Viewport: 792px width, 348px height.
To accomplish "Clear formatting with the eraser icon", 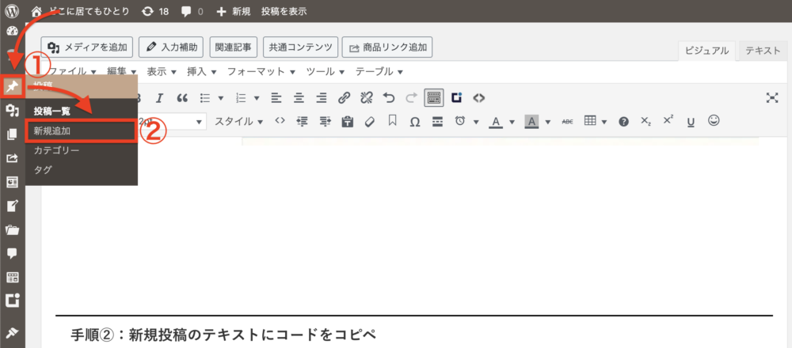I will (x=370, y=122).
